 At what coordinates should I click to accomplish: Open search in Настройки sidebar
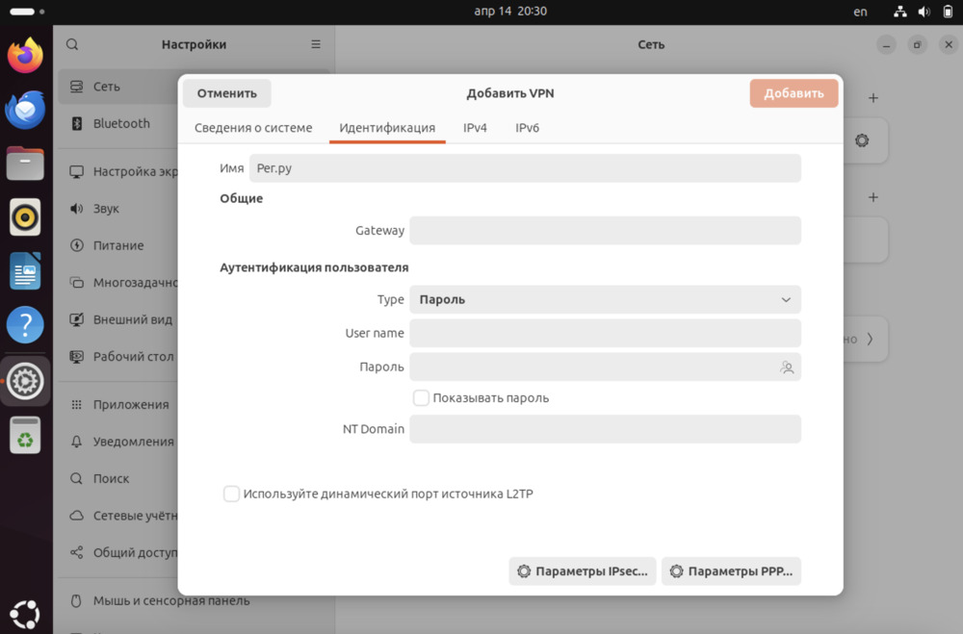(x=72, y=44)
